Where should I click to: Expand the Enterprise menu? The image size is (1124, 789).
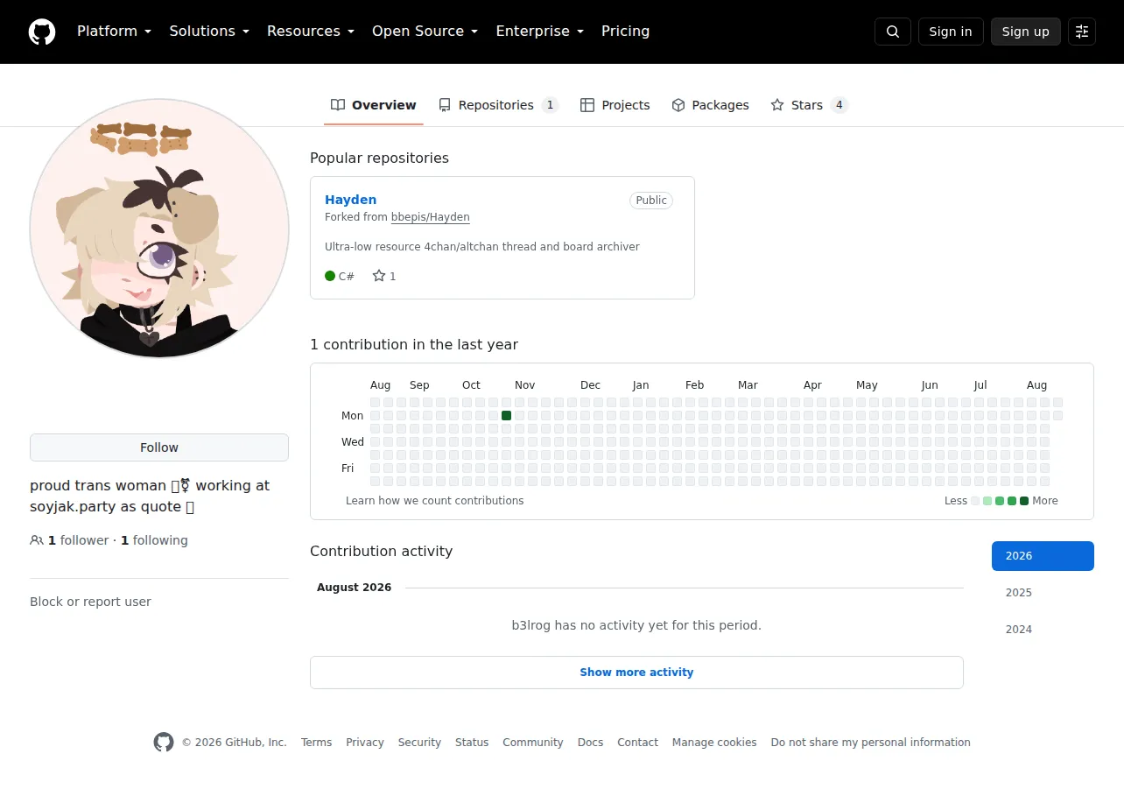click(x=540, y=32)
